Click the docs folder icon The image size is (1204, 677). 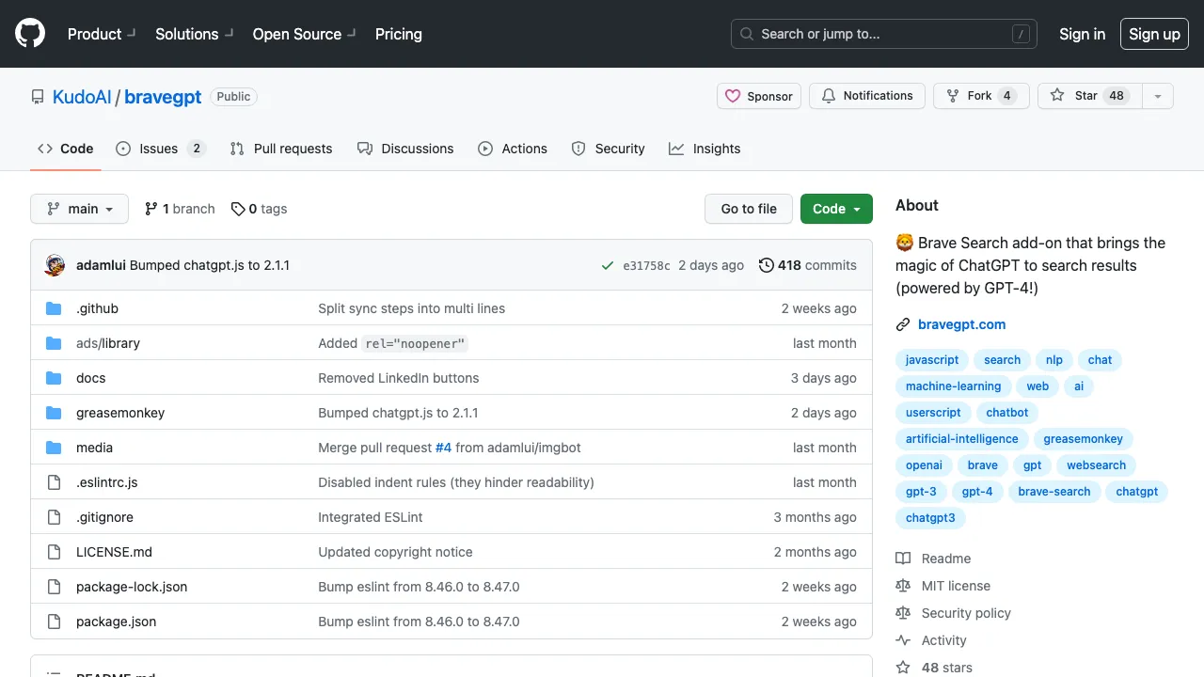[x=54, y=378]
